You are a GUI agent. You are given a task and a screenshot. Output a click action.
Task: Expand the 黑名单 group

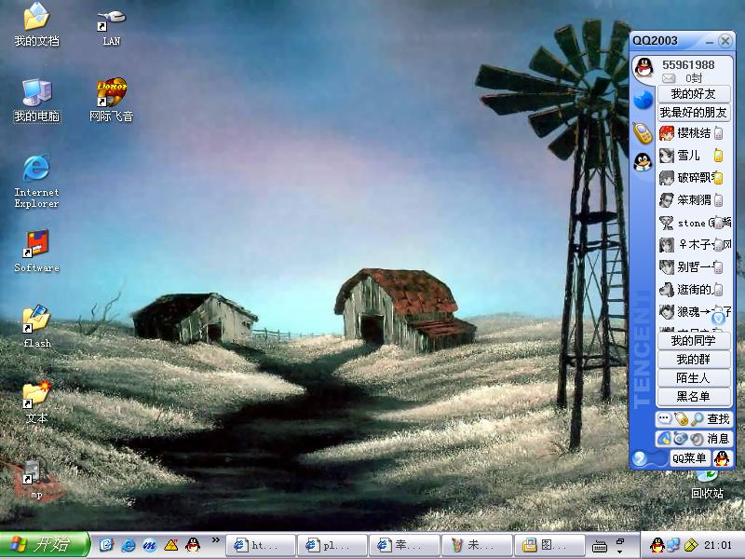click(x=694, y=397)
